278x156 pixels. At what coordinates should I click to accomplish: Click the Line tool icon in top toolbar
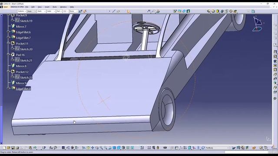pos(114,11)
